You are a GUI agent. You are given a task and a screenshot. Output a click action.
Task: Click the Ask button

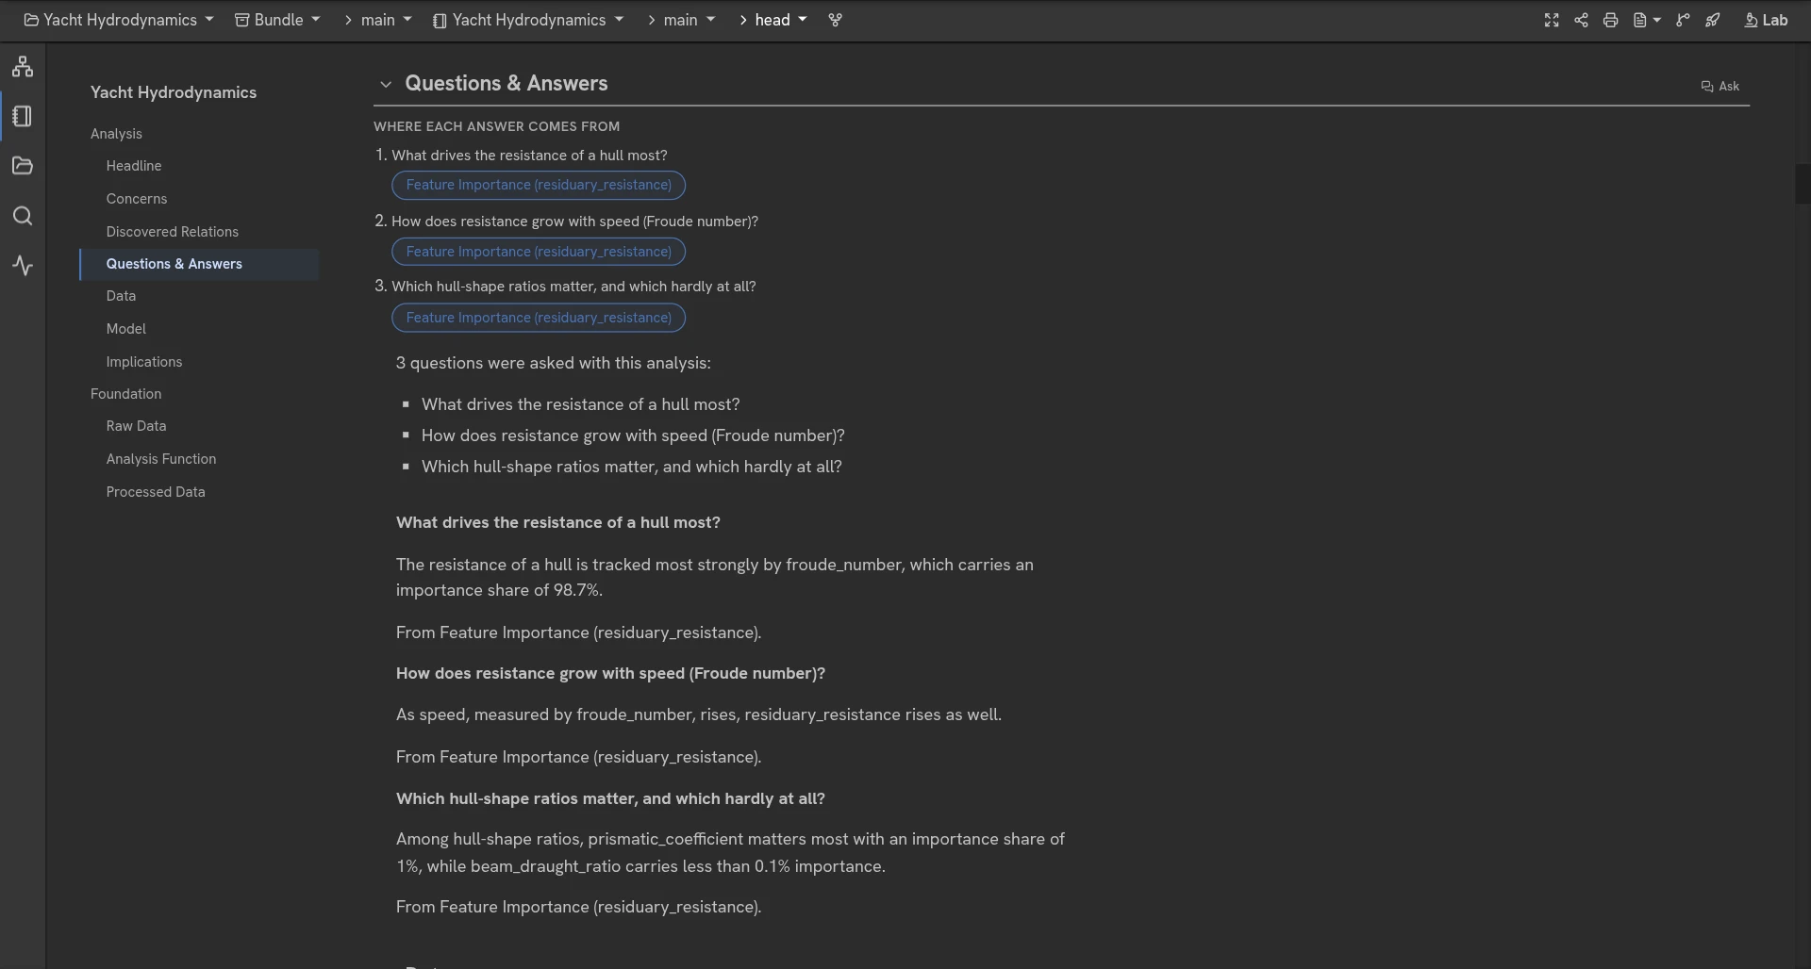pyautogui.click(x=1720, y=86)
